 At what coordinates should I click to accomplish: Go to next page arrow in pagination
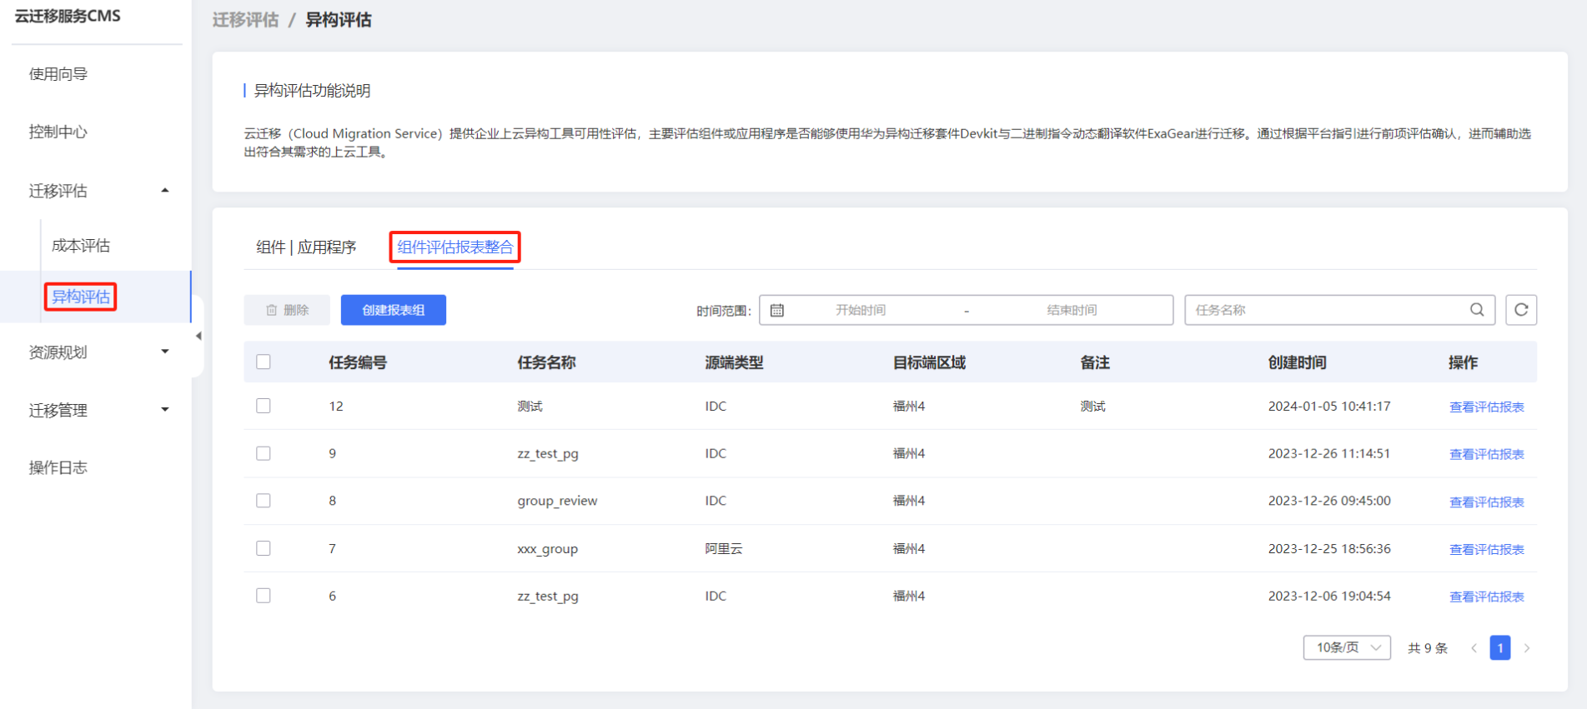(x=1527, y=647)
